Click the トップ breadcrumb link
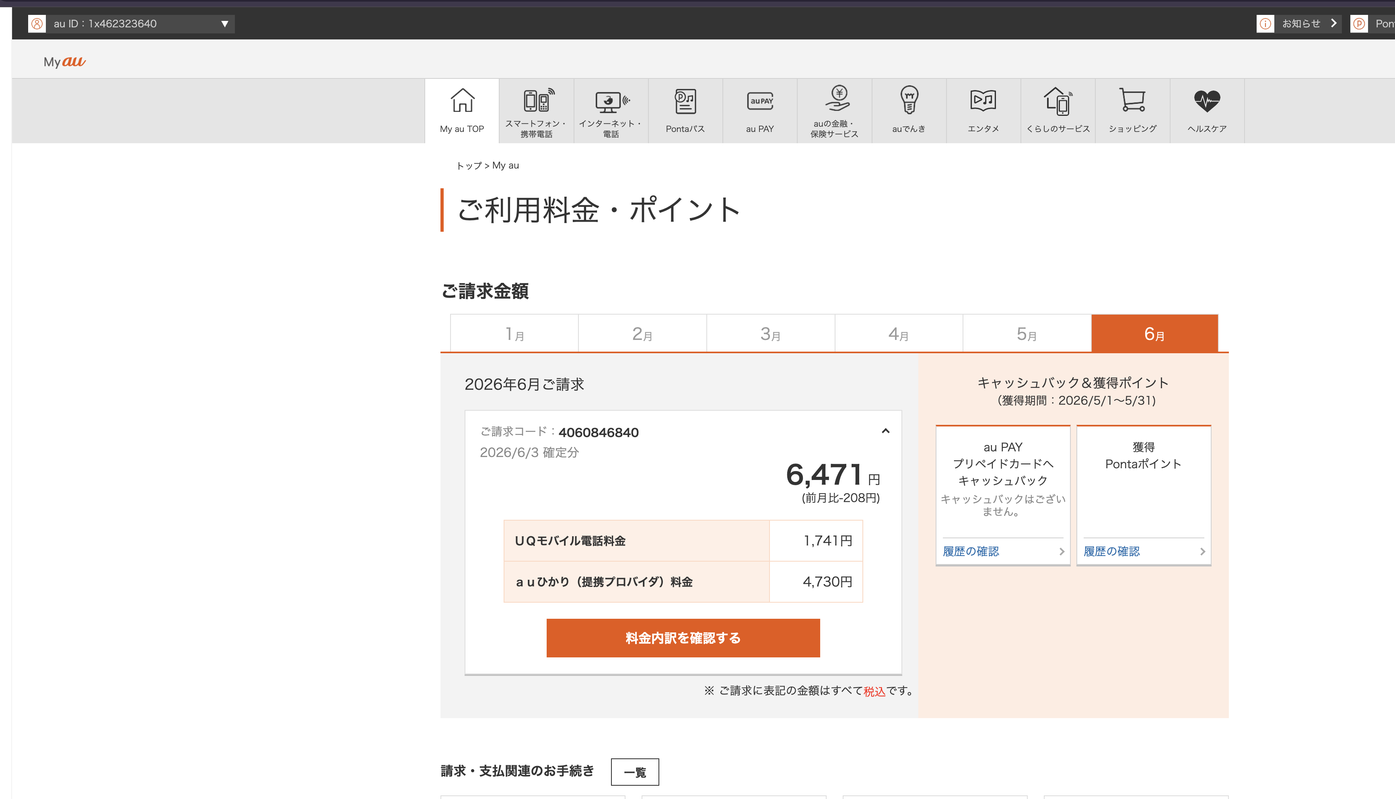 pos(469,165)
